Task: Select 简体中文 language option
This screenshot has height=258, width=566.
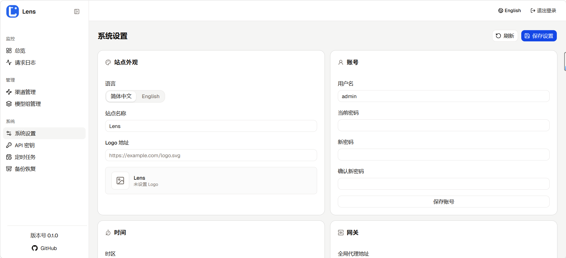Action: click(121, 96)
